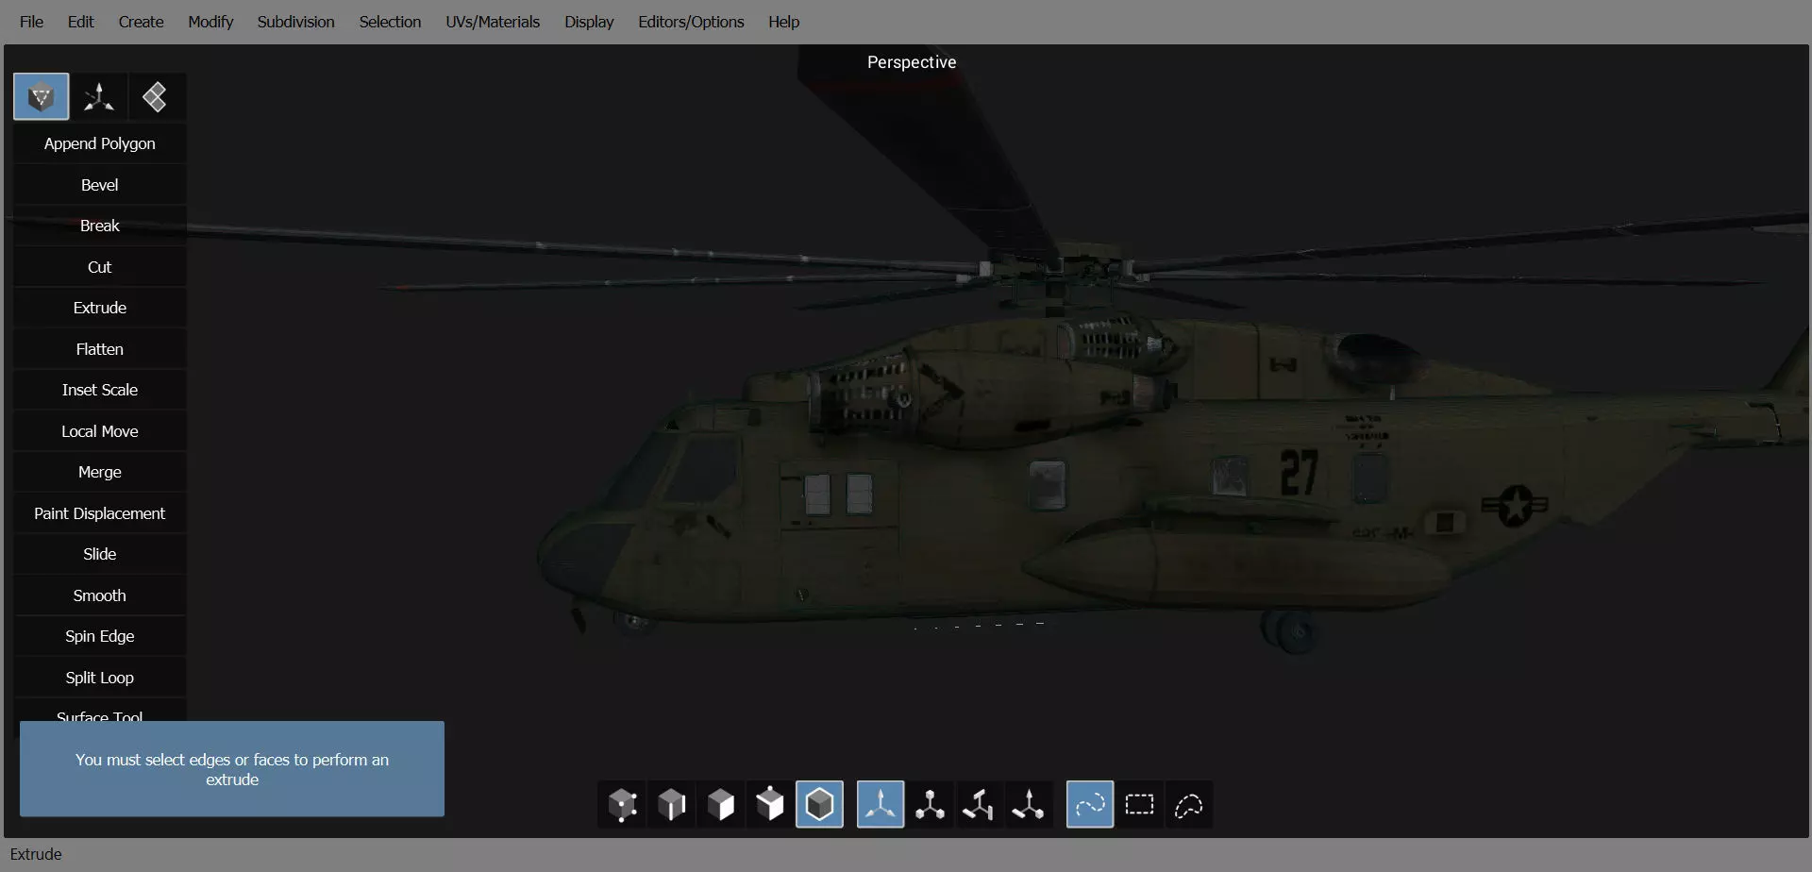Click the Append Polygon tool button
Viewport: 1812px width, 872px height.
pyautogui.click(x=100, y=143)
